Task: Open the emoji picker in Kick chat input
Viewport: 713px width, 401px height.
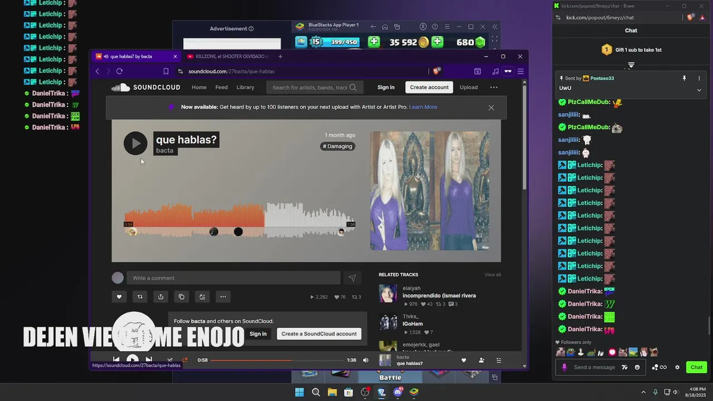Action: pyautogui.click(x=637, y=367)
